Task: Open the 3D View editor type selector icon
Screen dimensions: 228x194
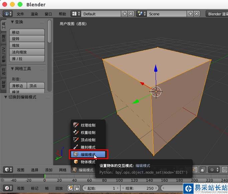Action: coord(8,170)
